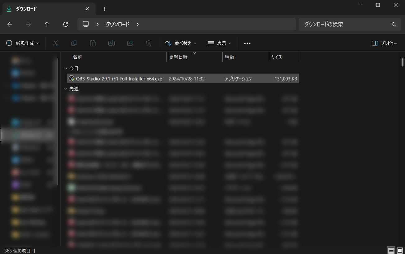Expand chevron after ダウンロード in address bar

138,24
